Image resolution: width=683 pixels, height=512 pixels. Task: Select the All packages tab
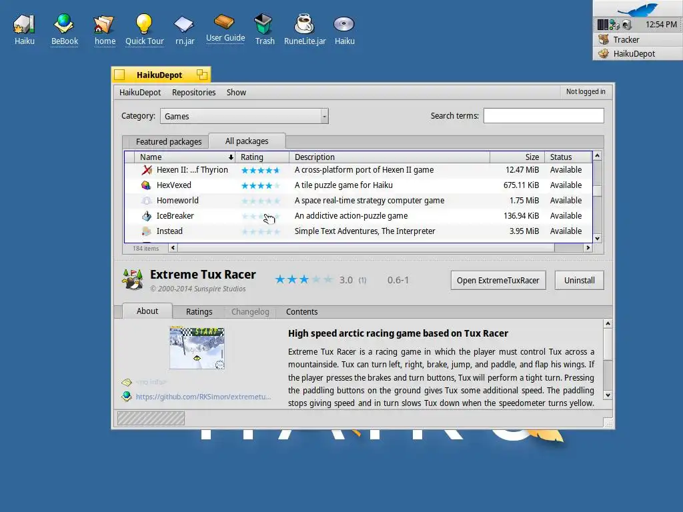pyautogui.click(x=247, y=141)
